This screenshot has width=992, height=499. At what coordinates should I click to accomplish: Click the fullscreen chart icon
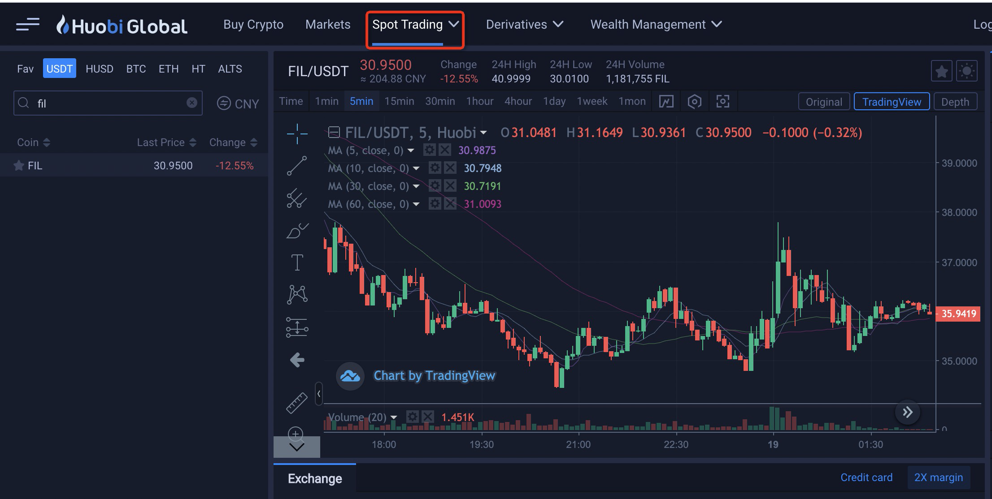click(722, 102)
